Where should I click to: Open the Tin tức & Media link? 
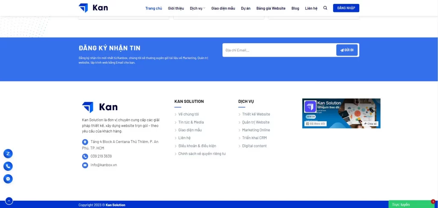[x=191, y=122]
